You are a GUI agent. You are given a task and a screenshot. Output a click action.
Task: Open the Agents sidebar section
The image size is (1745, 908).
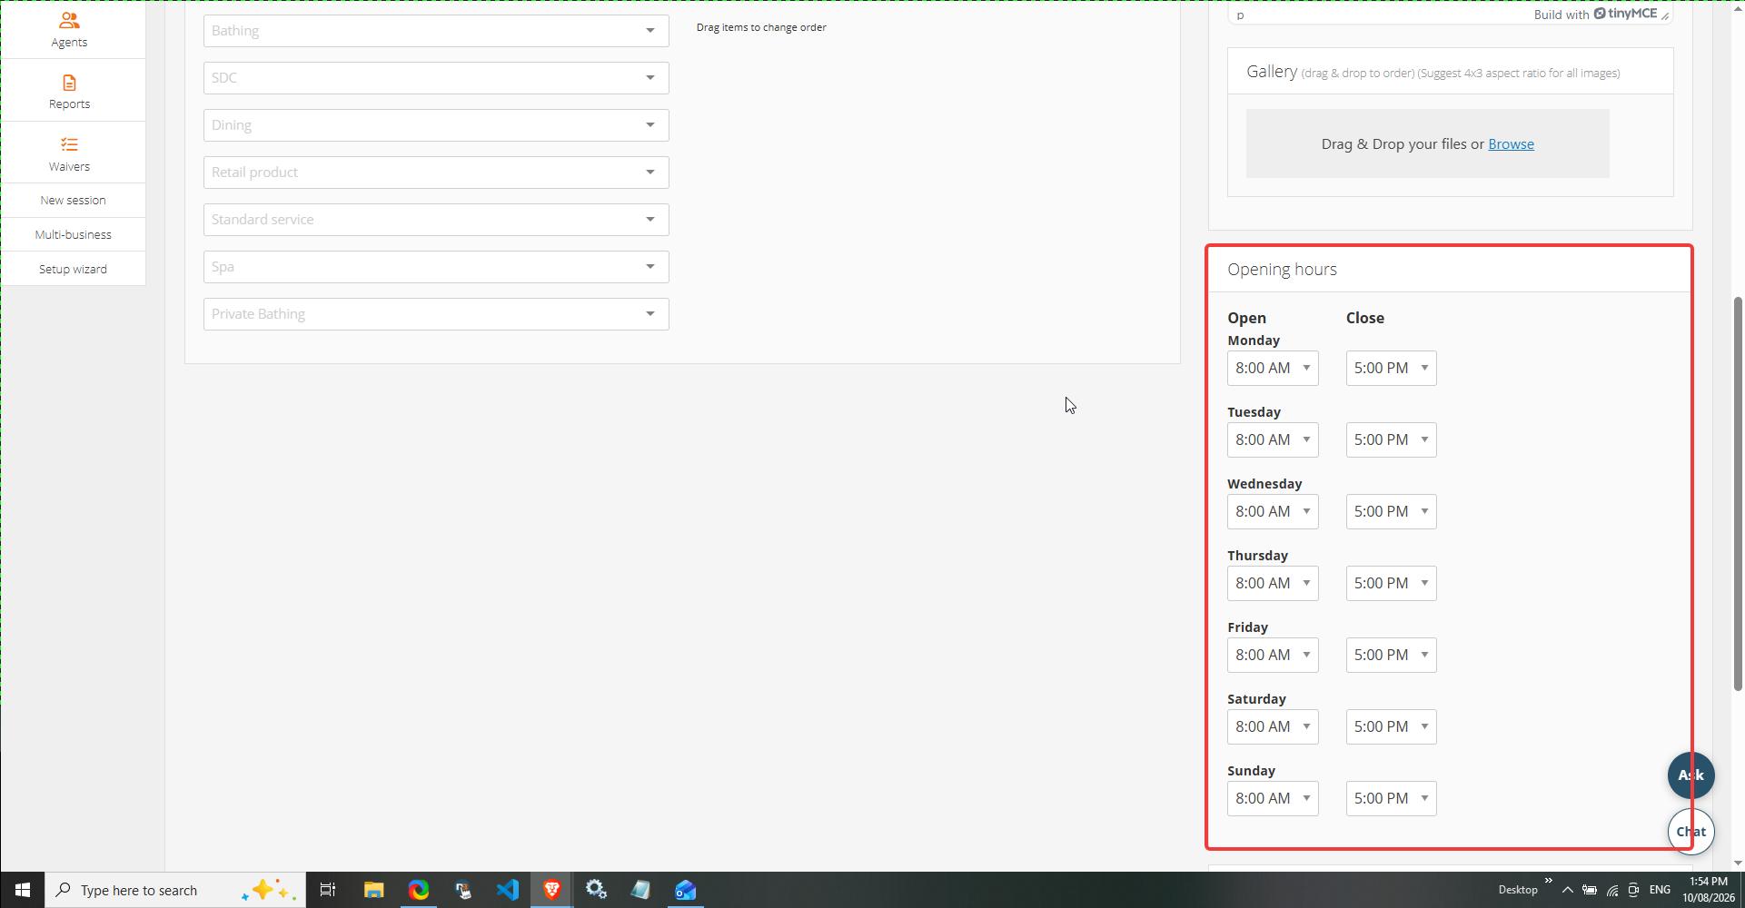coord(70,29)
